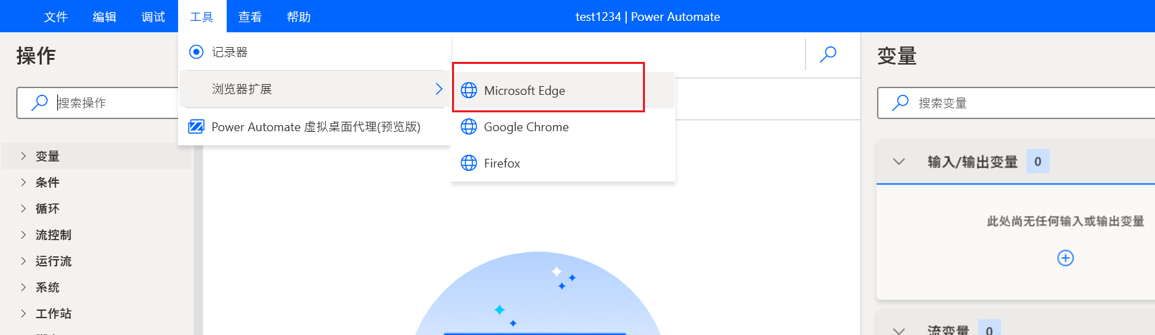Image resolution: width=1155 pixels, height=335 pixels.
Task: Expand the 循环 actions group
Action: 24,209
